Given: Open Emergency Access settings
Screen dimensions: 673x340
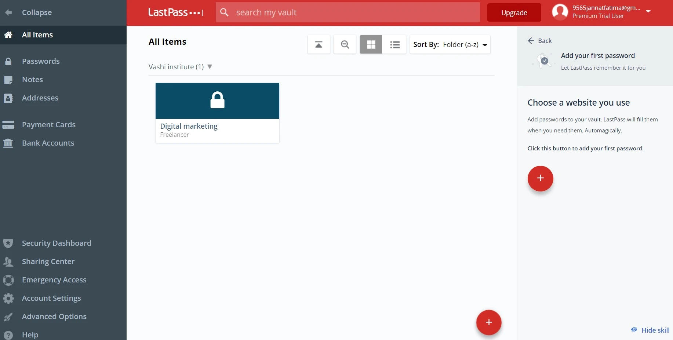Looking at the screenshot, I should coord(54,280).
